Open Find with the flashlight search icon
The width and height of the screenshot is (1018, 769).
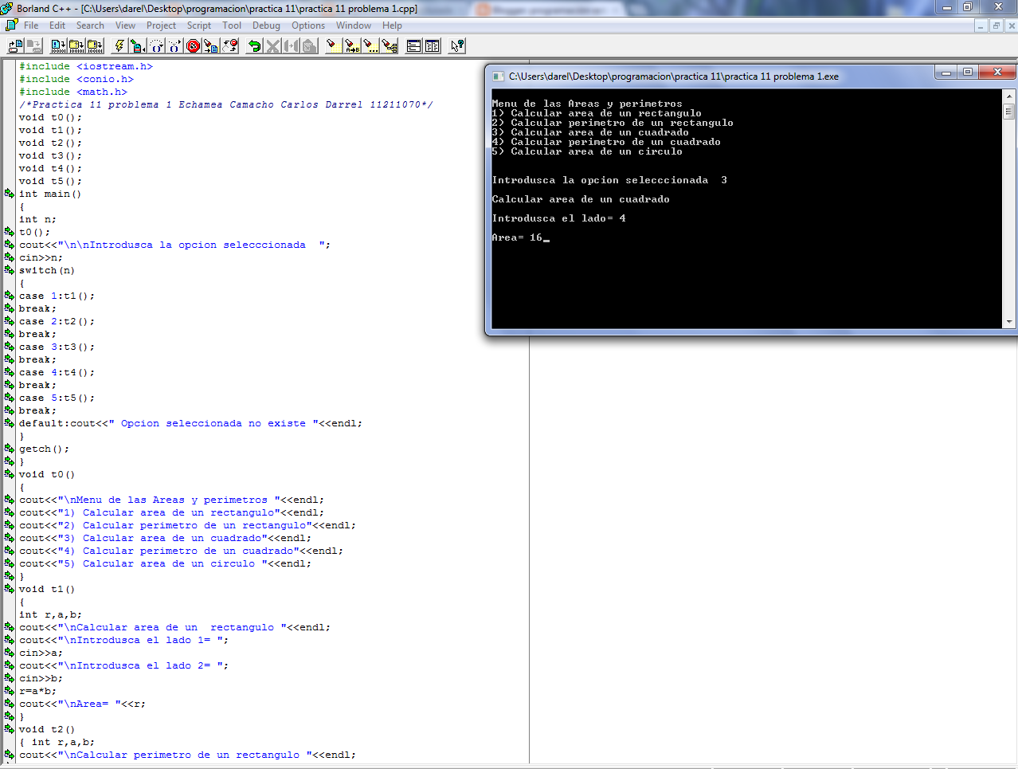coord(333,46)
